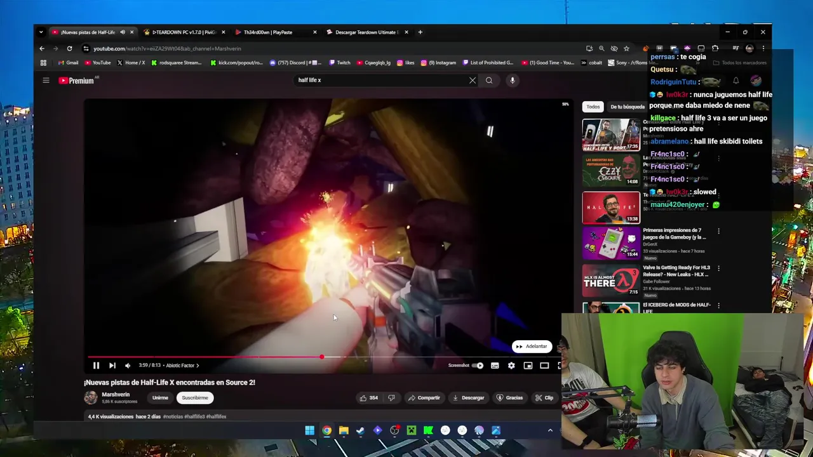
Task: Click the Adelantar skip-forward button
Action: [x=532, y=347]
